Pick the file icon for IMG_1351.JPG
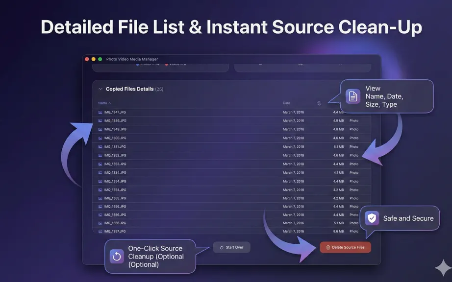Screen dimensions: 452x282 point(100,147)
